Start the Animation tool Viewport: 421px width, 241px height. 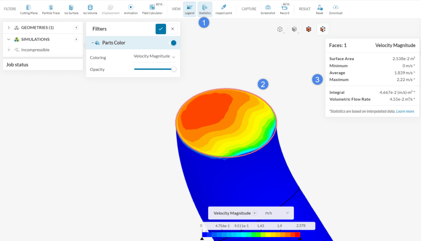point(130,8)
